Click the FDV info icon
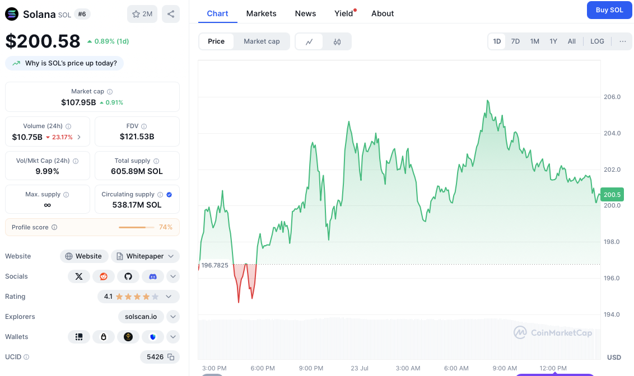The image size is (634, 376). [x=144, y=126]
